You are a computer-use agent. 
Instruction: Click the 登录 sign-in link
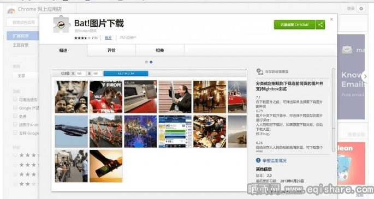[x=351, y=9]
